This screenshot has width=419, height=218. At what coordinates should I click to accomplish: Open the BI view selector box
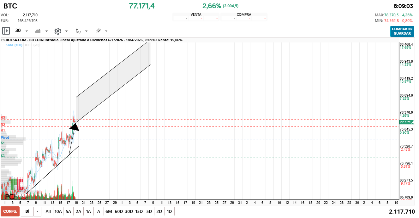[27, 211]
